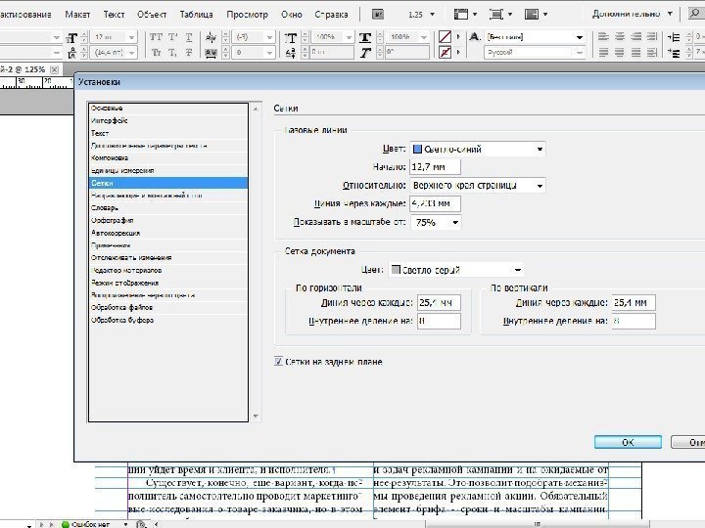Toggle the 'Сетки на заднем плане' checkbox
705x528 pixels.
pos(279,362)
